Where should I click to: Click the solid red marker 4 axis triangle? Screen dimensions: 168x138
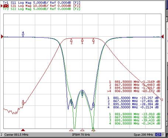(23, 130)
